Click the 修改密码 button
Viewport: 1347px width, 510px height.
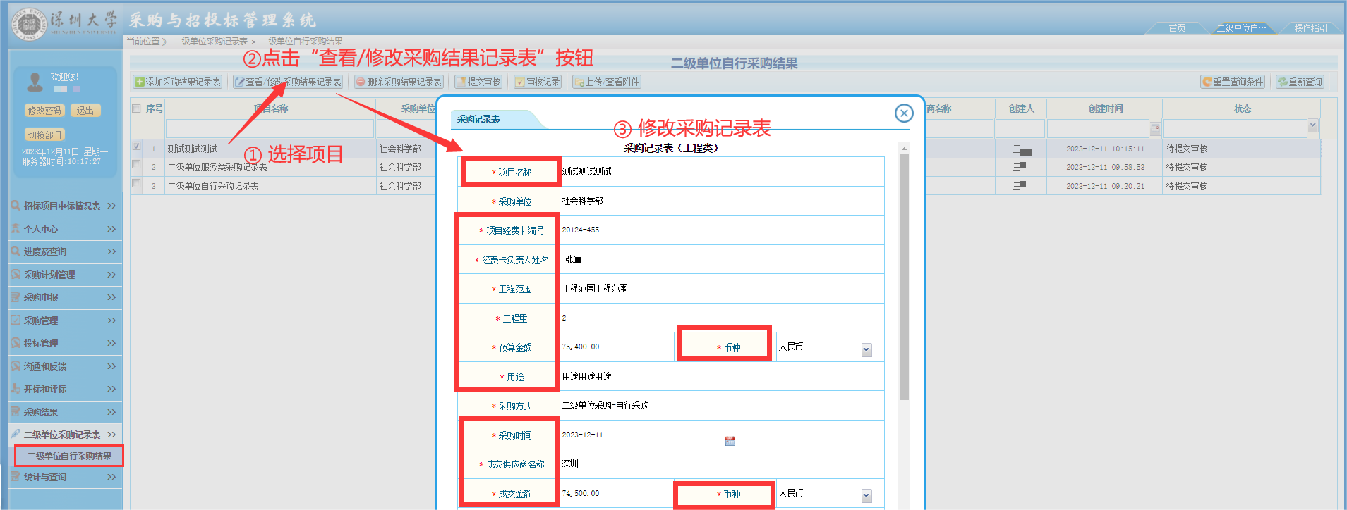44,111
